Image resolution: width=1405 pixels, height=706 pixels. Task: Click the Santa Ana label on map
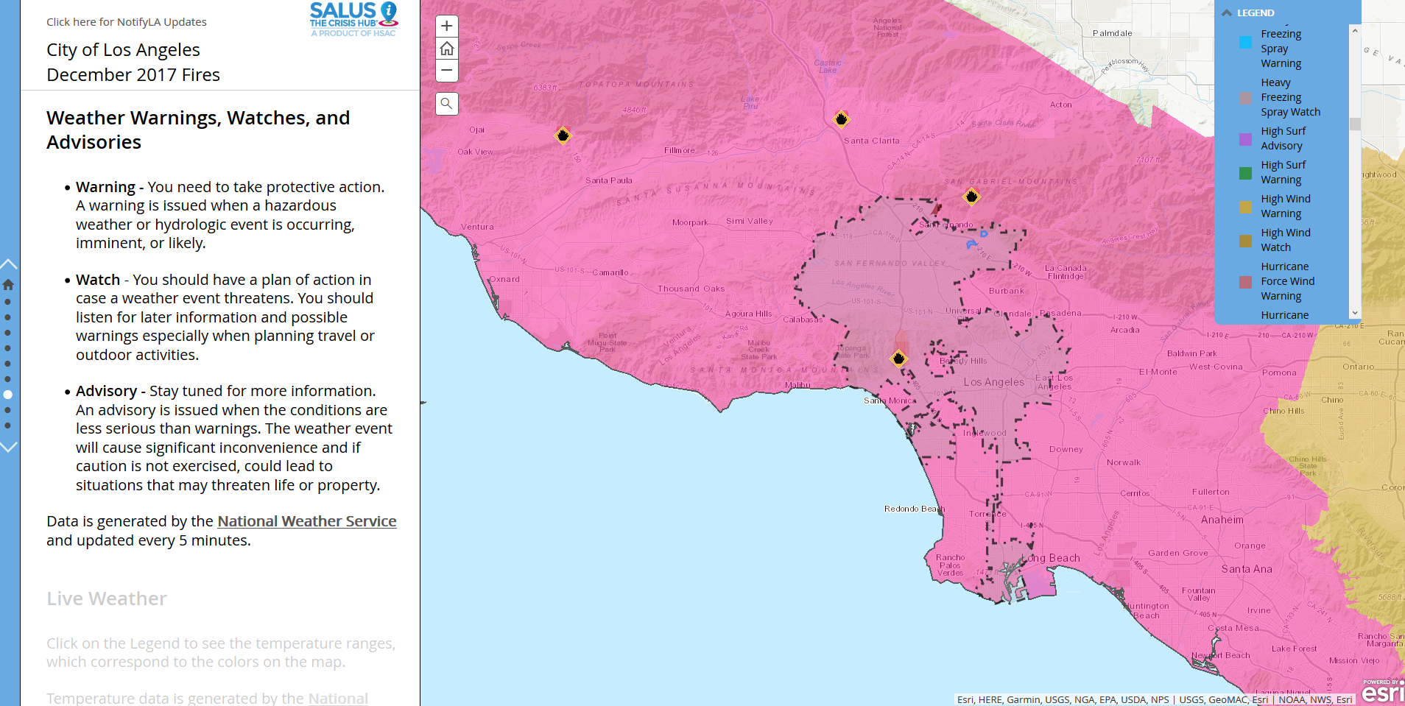[1247, 569]
